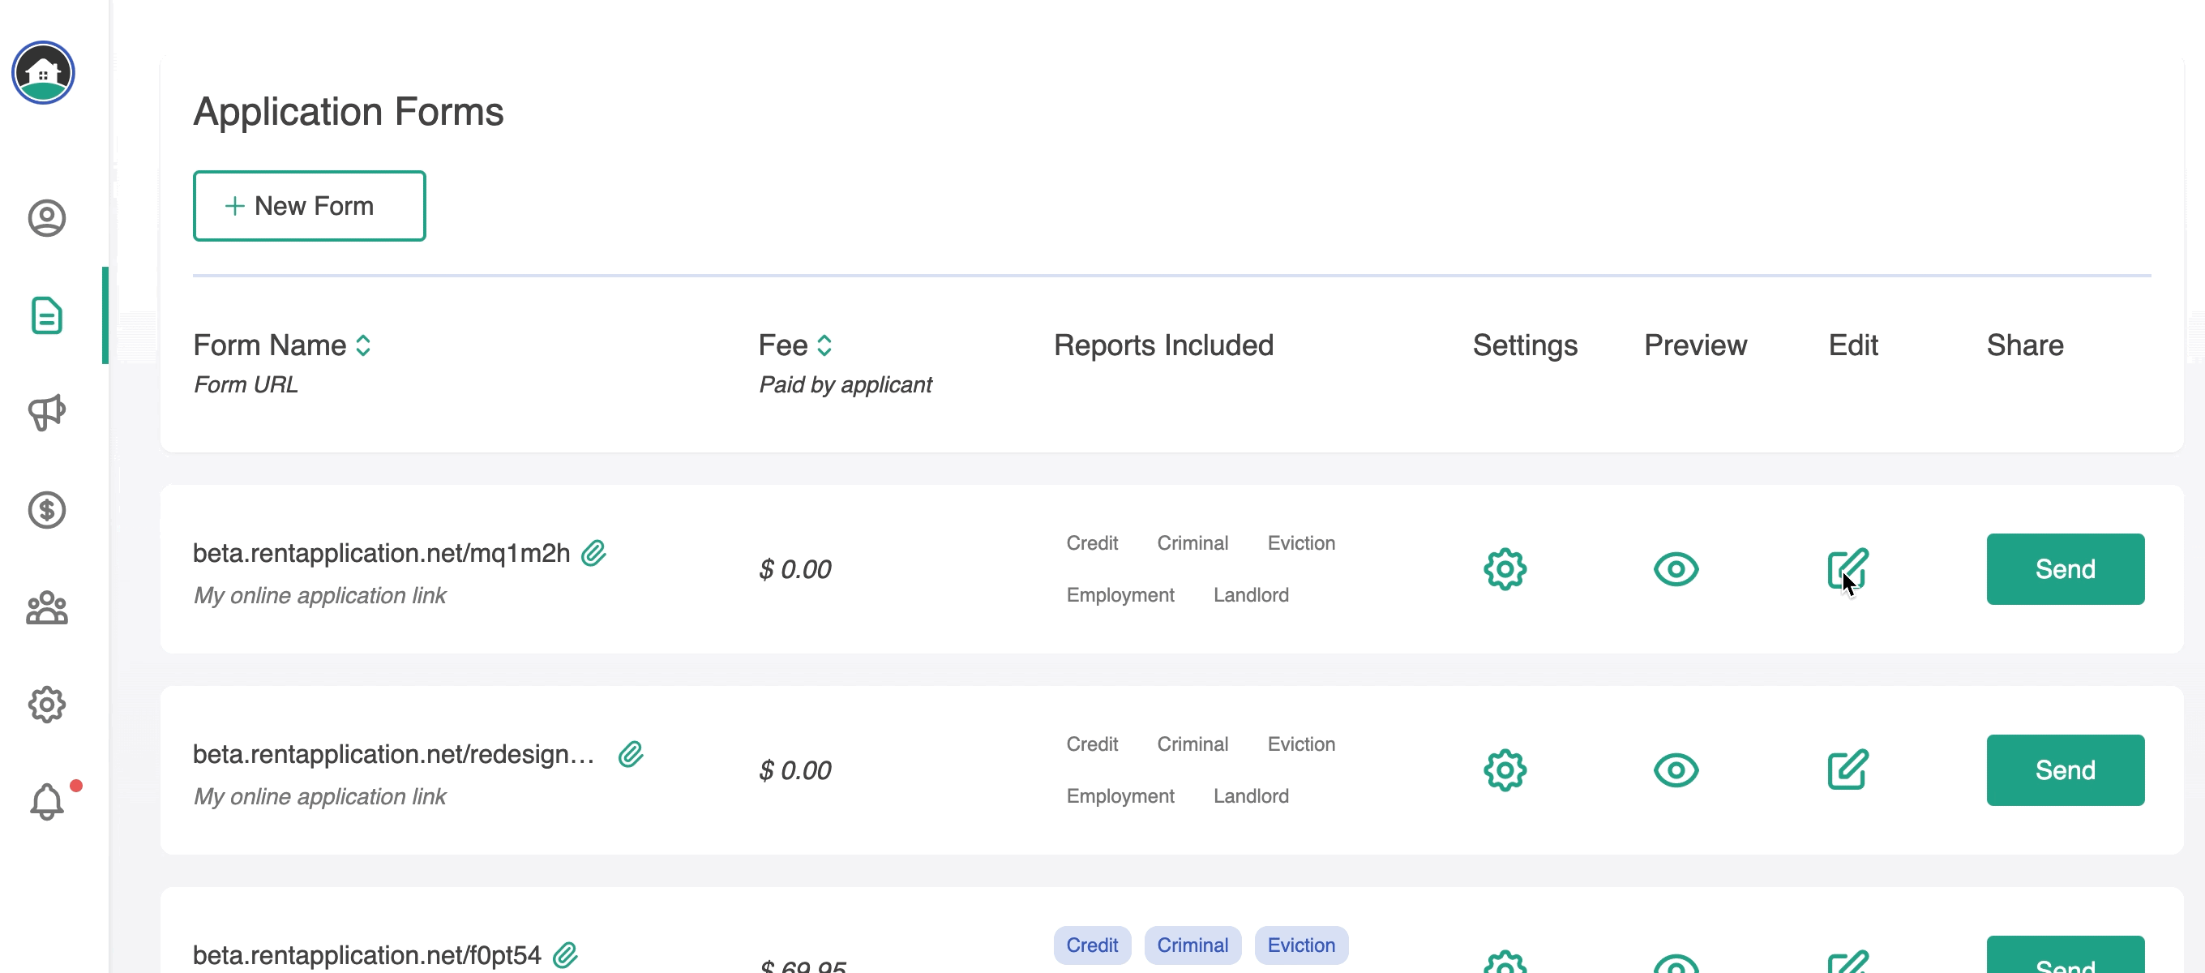Open settings gear for redesign form
This screenshot has height=973, width=2205.
click(1505, 771)
